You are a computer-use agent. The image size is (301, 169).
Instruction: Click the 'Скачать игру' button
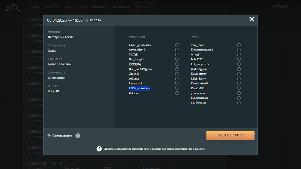tap(281, 7)
